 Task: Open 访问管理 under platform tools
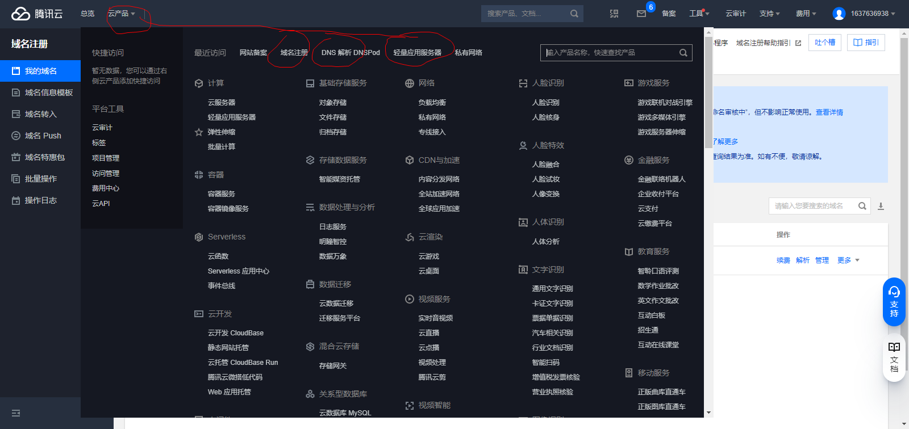[x=106, y=174]
